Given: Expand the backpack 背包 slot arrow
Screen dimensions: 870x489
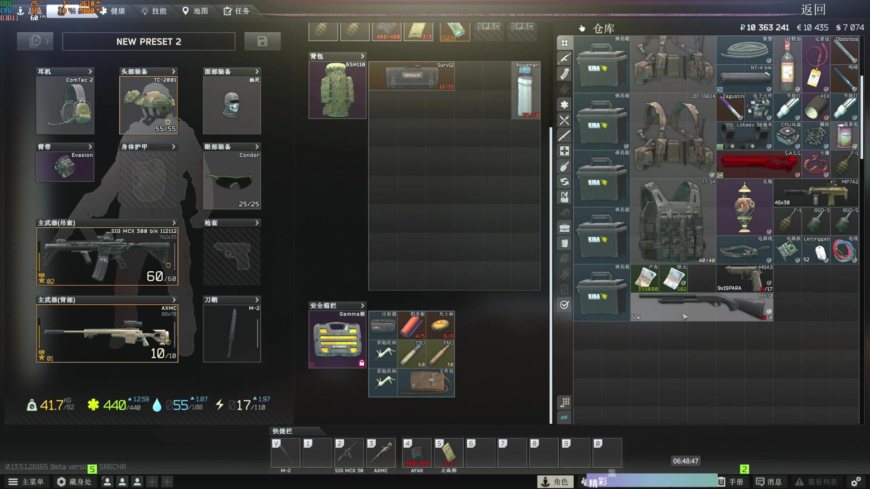Looking at the screenshot, I should (362, 56).
